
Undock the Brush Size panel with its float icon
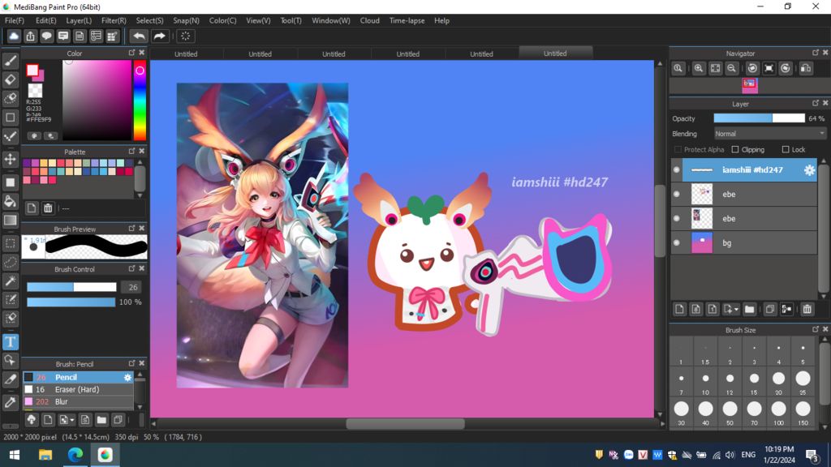point(815,329)
